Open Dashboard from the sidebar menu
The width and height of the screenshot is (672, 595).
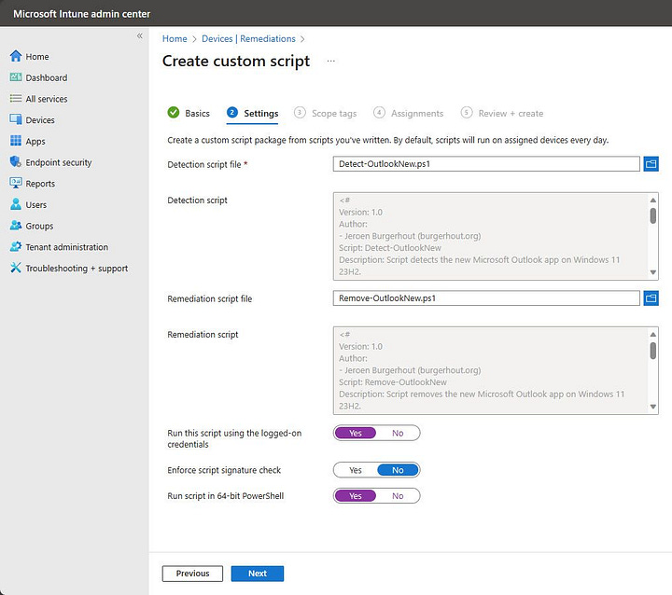pos(47,77)
